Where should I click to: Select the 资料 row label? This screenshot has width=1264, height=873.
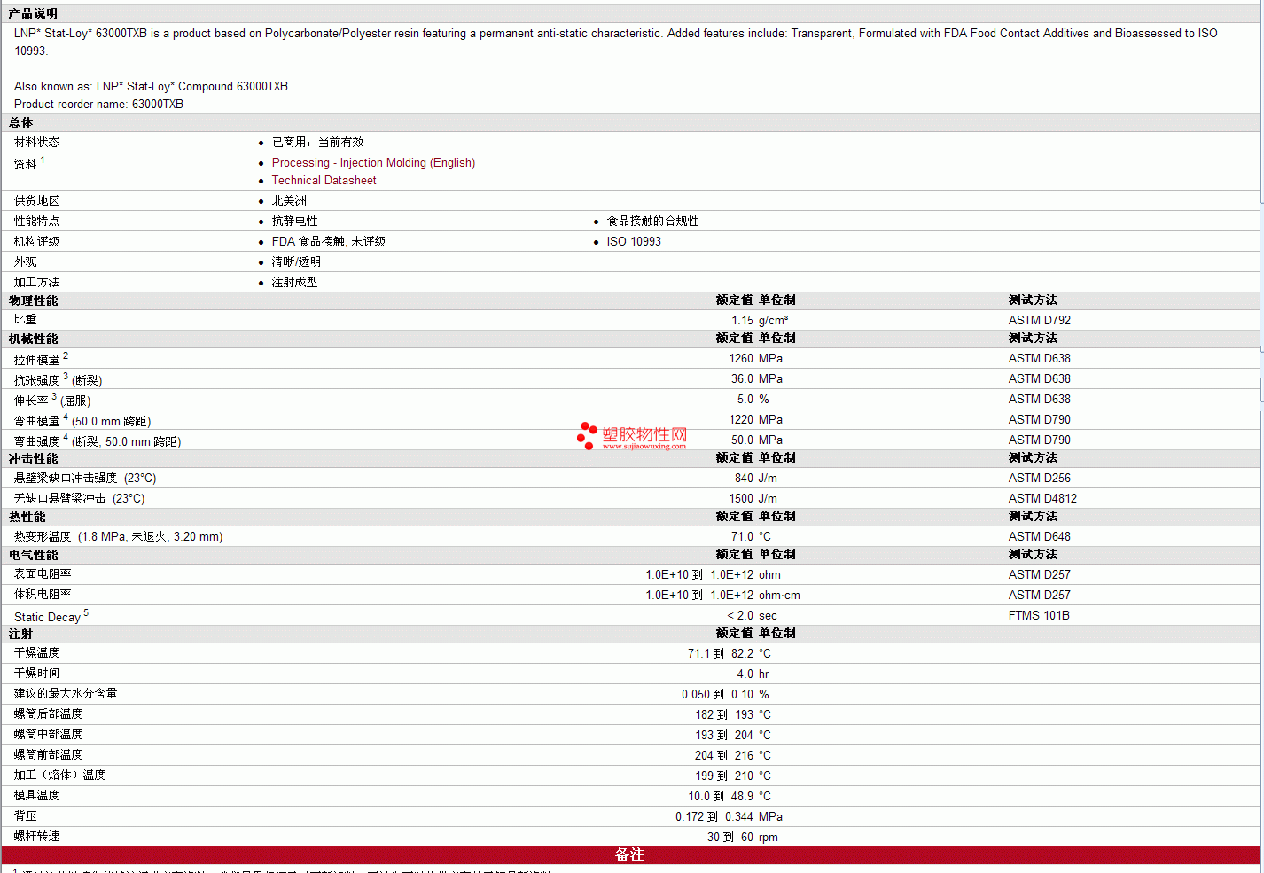(29, 164)
